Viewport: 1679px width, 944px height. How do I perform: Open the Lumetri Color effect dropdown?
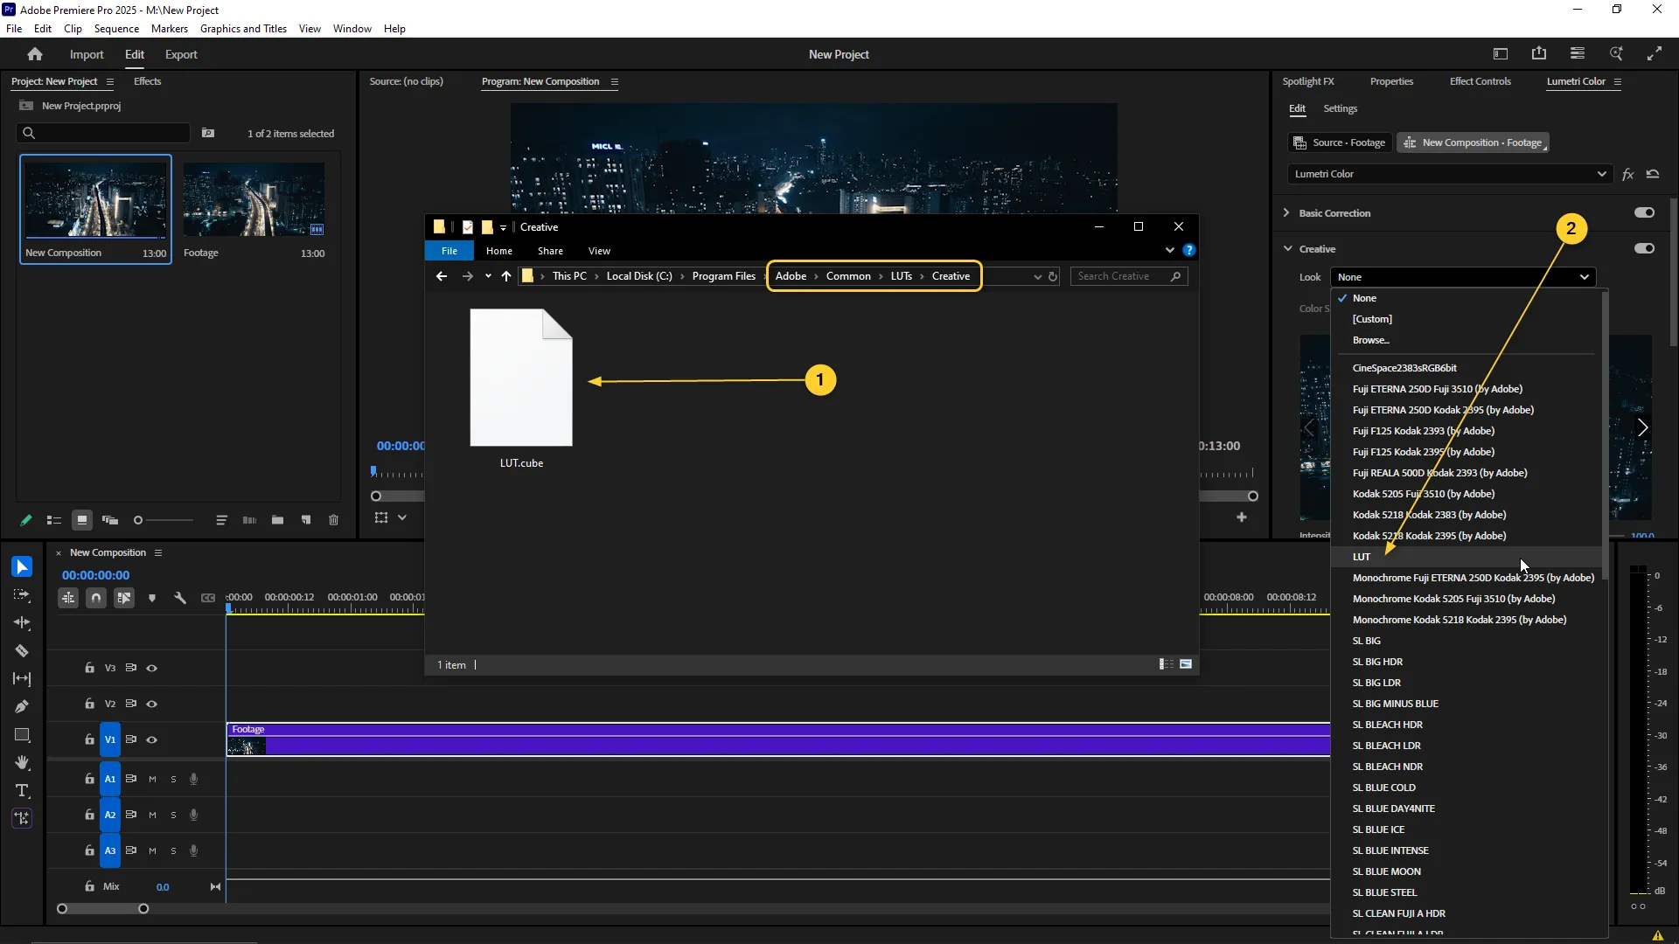coord(1450,174)
